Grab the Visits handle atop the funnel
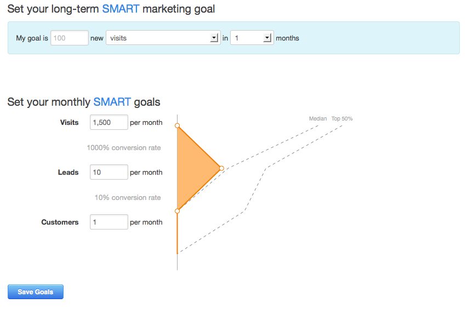The height and width of the screenshot is (309, 468). tap(178, 125)
